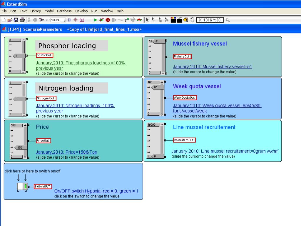Click the recruitement slider maximum field 10000
Screen dimensions: 301x226
click(153, 125)
